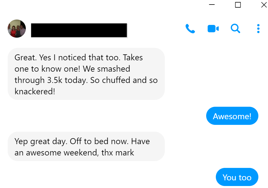The image size is (268, 188).
Task: Click the message starting "Great. Yes I noticed"
Action: [x=86, y=74]
